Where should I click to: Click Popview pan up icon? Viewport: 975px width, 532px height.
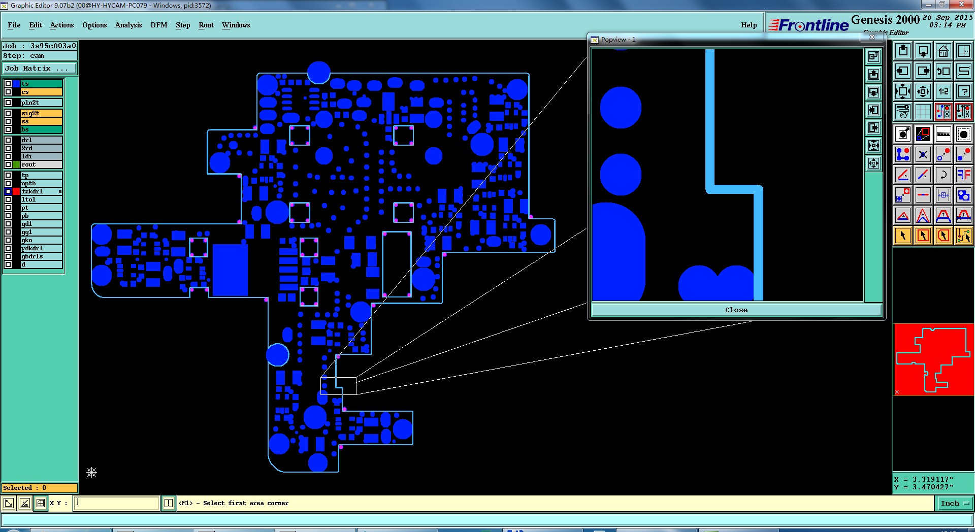coord(873,74)
